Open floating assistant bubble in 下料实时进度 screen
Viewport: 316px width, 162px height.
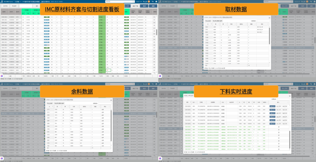coord(160,158)
